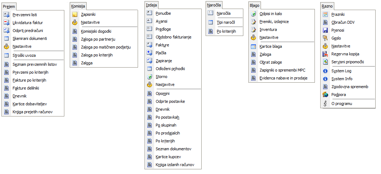Click the Prevzemni listi icon
Image resolution: width=381 pixels, height=174 pixels.
click(x=6, y=15)
